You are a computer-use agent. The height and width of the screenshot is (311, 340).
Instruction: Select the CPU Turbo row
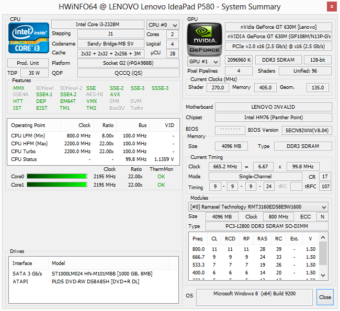(x=93, y=151)
